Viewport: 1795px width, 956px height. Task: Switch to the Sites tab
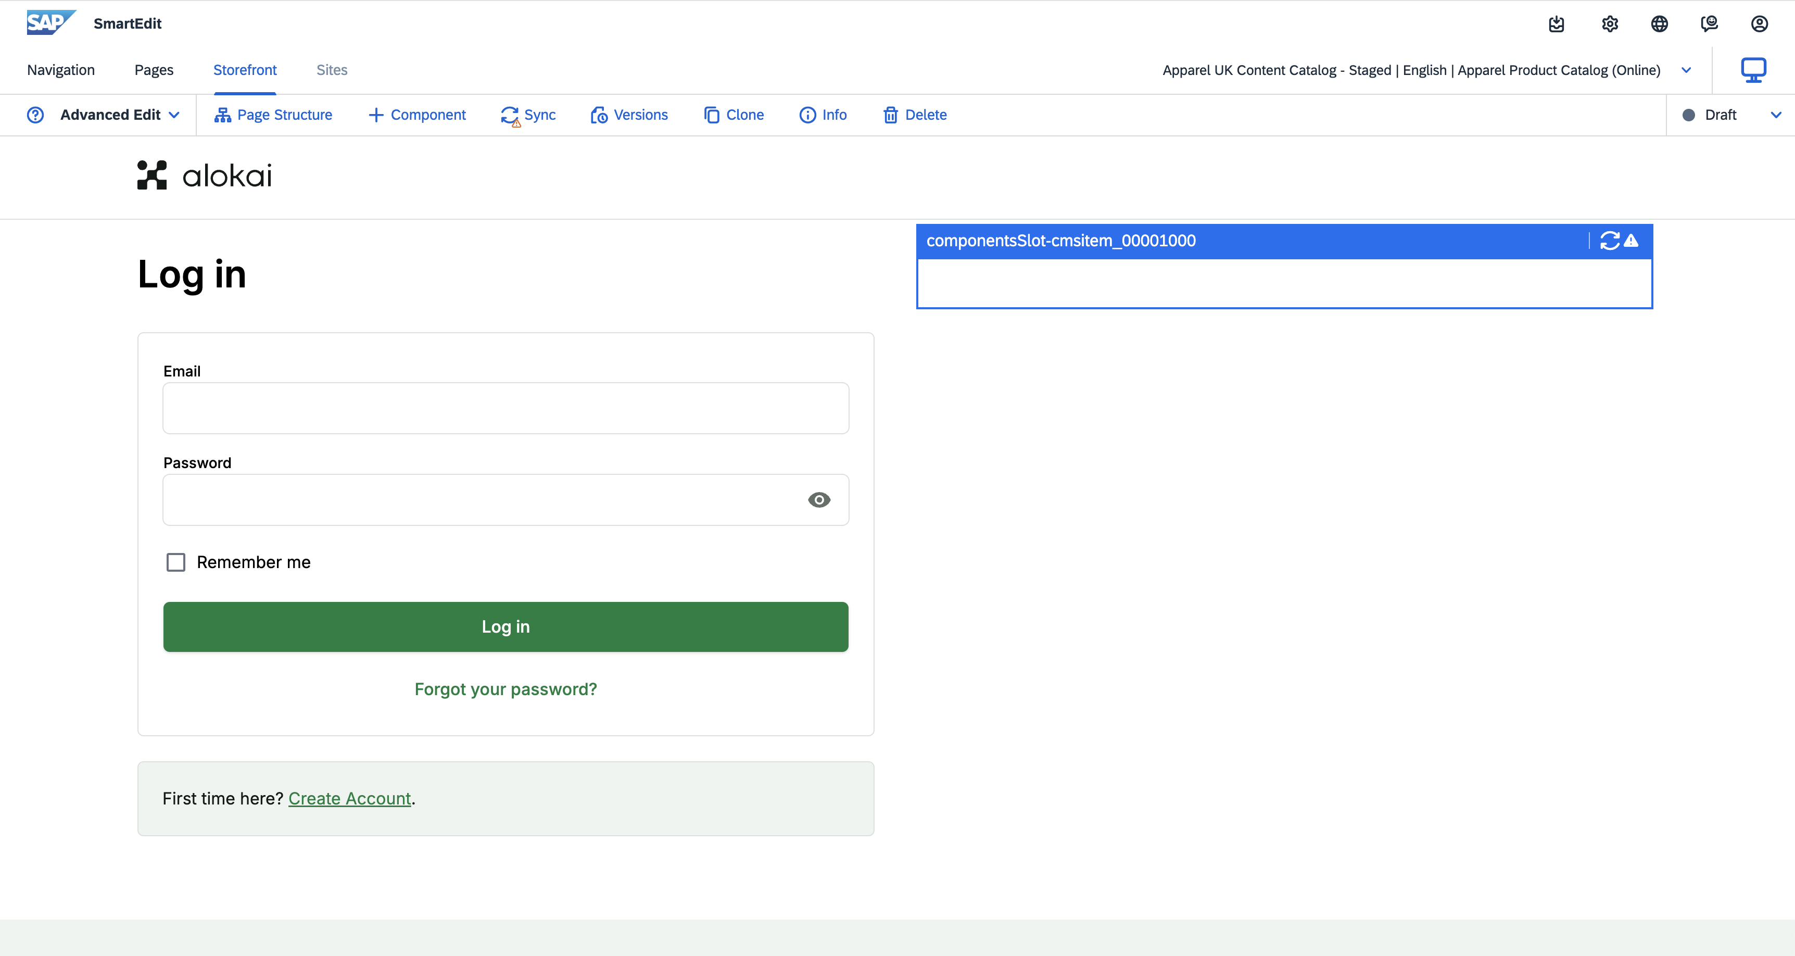332,70
